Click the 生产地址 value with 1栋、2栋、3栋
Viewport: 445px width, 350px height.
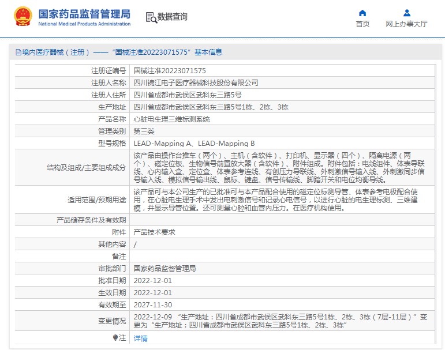click(211, 107)
